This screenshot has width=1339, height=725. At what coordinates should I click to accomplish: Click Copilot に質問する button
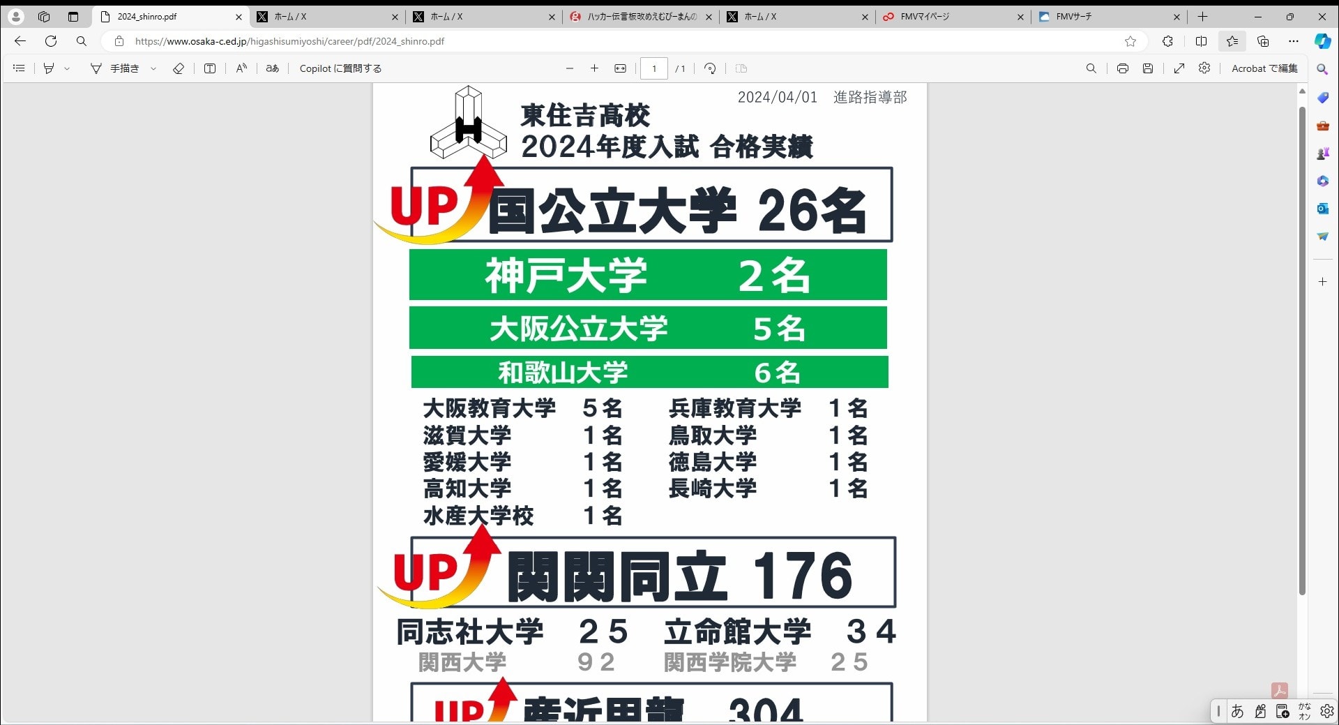(341, 68)
